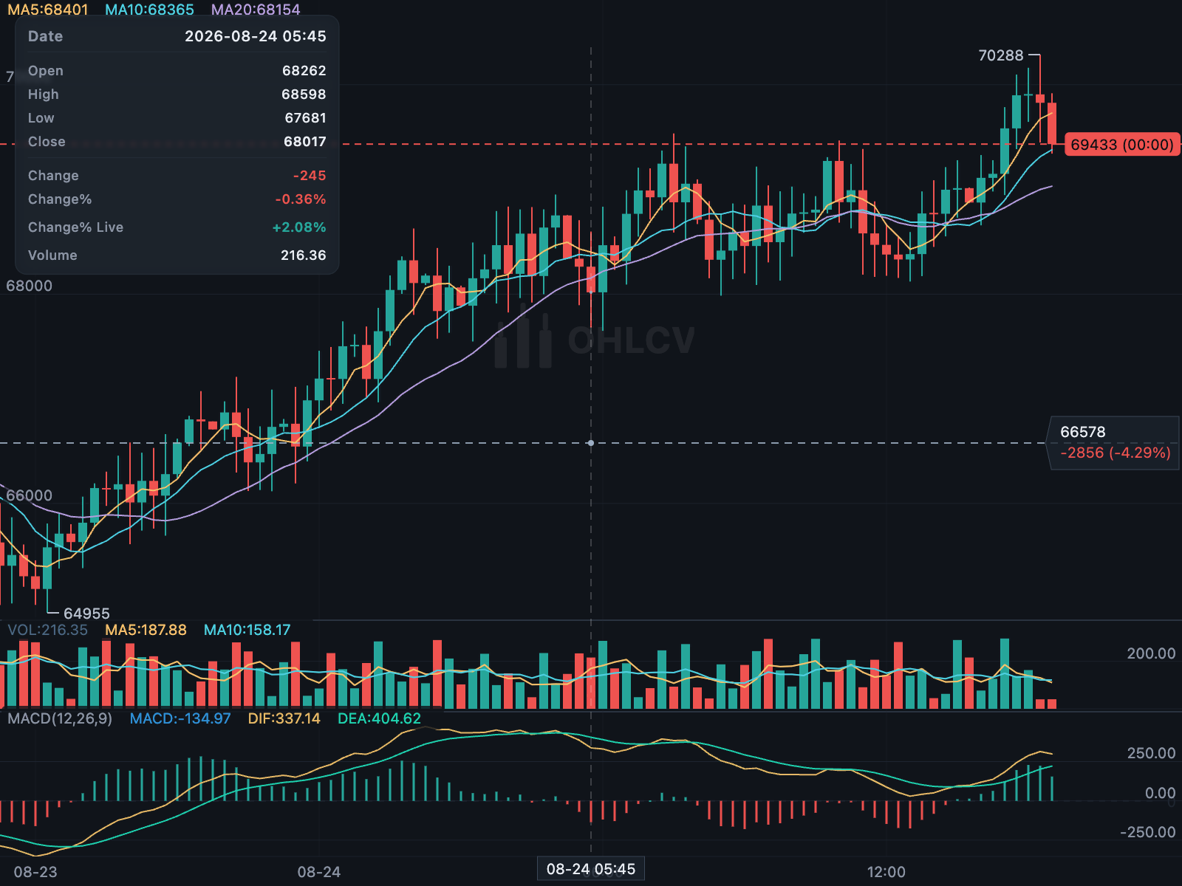The height and width of the screenshot is (886, 1182).
Task: Click the MACD:-134.97 legend value
Action: [180, 718]
